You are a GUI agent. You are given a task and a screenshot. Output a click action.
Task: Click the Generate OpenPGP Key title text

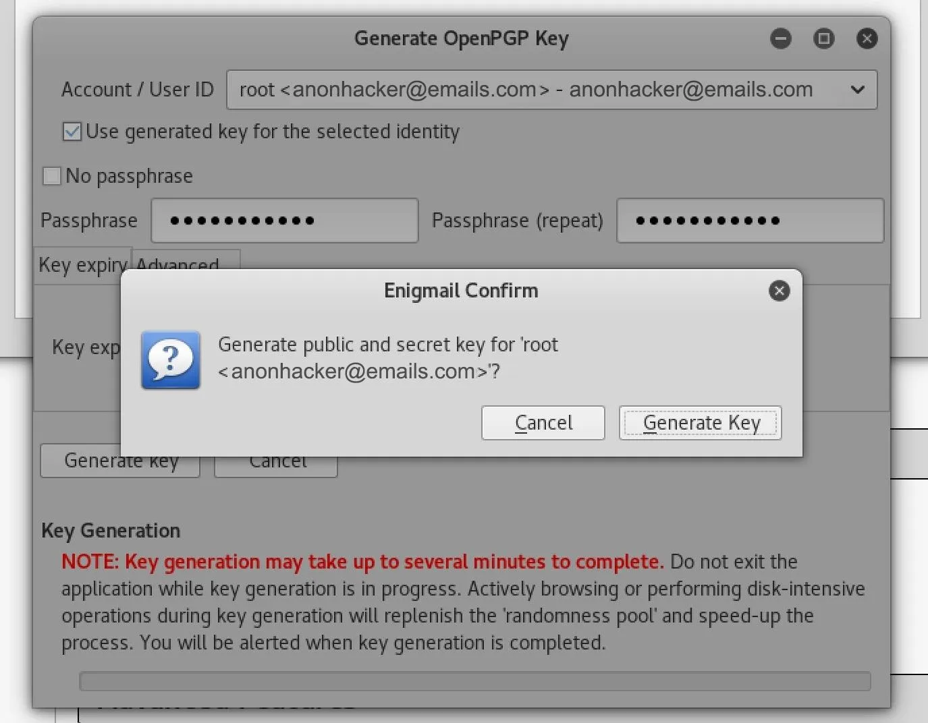click(x=461, y=38)
